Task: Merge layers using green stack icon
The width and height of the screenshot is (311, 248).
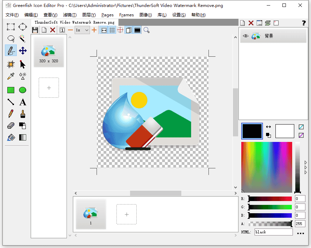Action: 268,23
